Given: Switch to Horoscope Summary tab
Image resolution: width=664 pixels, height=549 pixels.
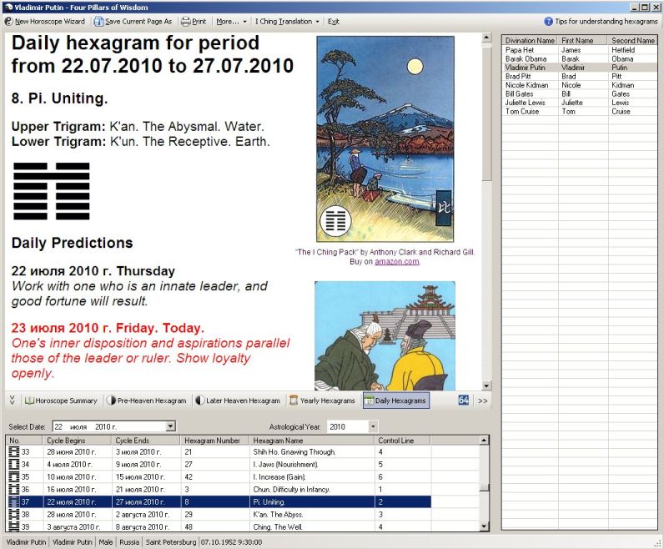Looking at the screenshot, I should 62,400.
